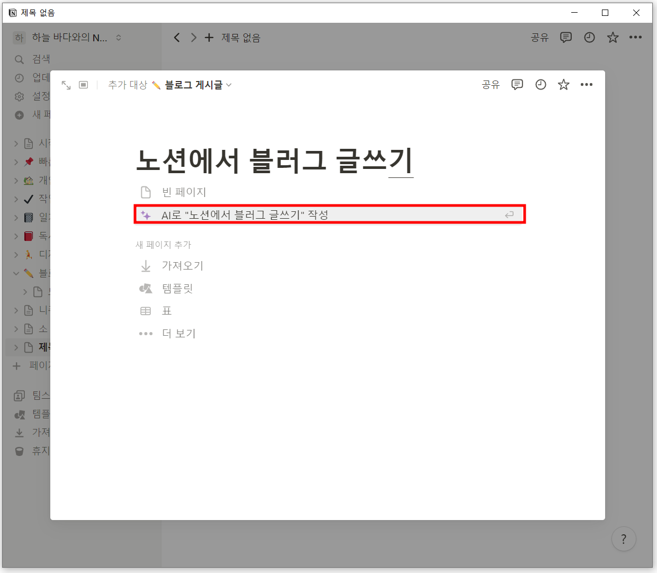The height and width of the screenshot is (573, 657).
Task: Open updates clock icon in background top bar
Action: pyautogui.click(x=589, y=38)
